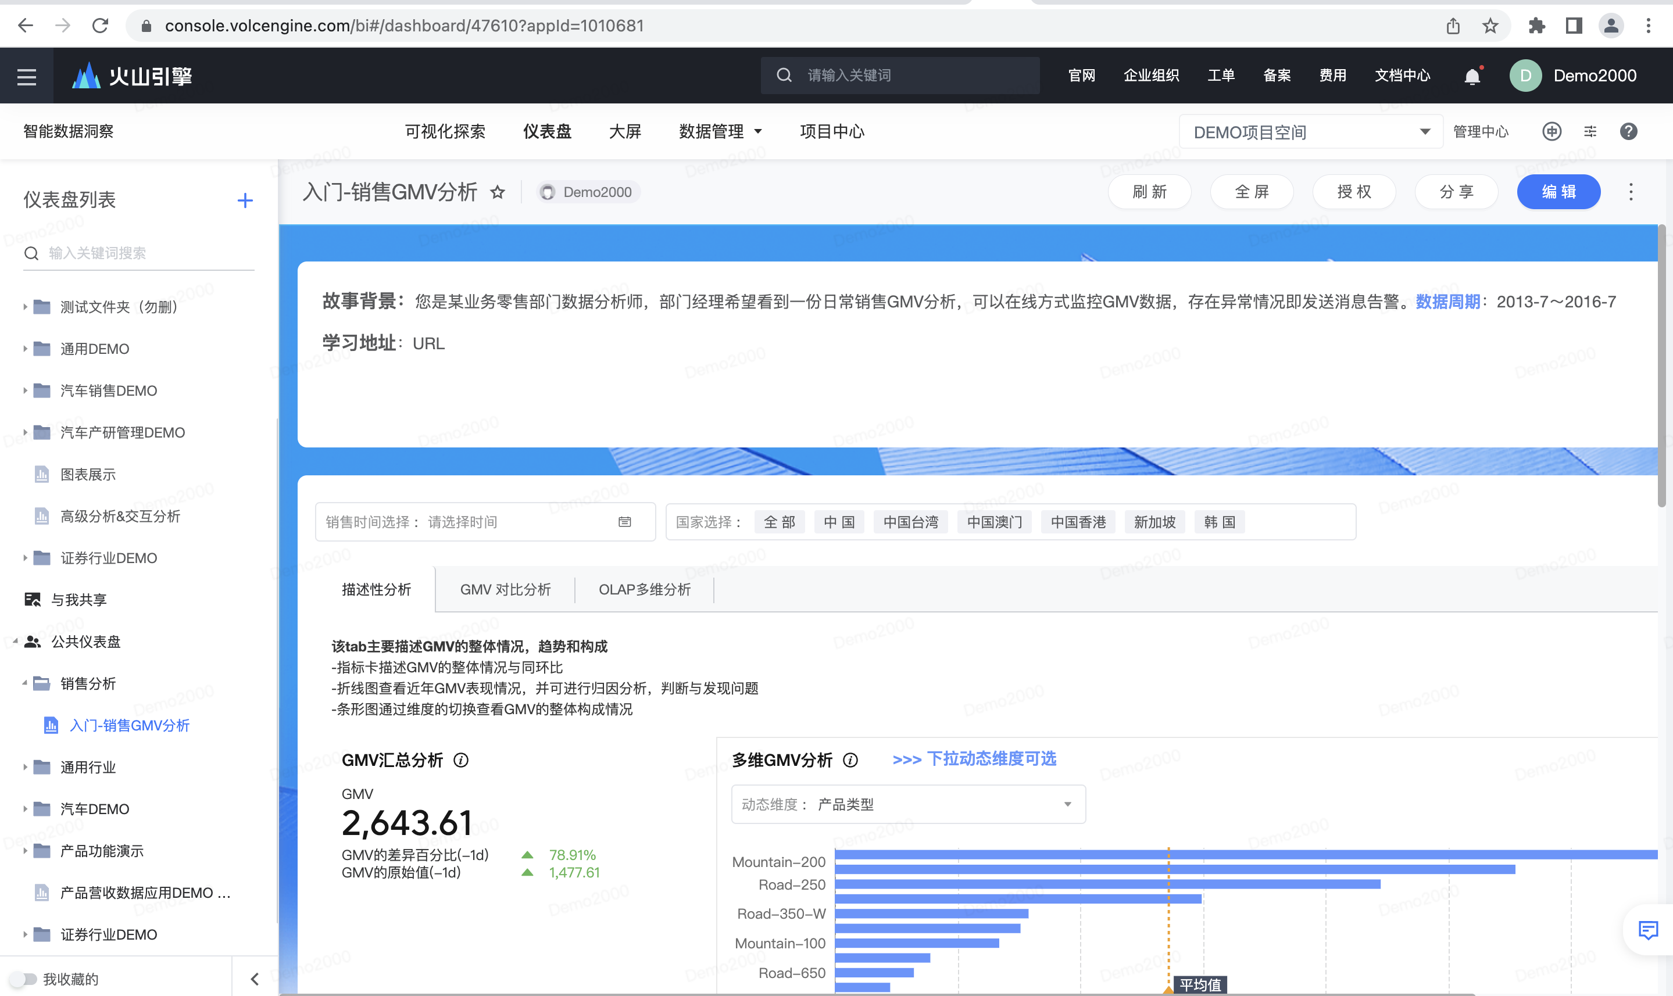Click the Demo2000 user avatar
Screen dimensions: 1673x996
tap(1525, 76)
